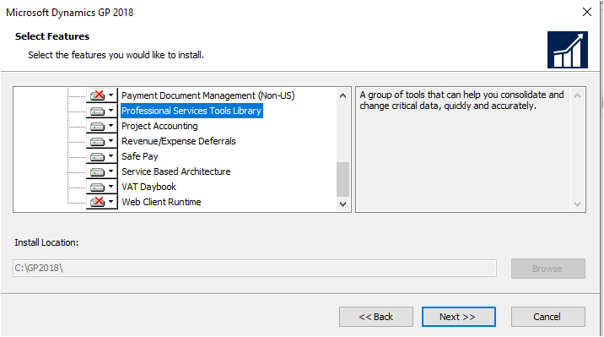Click the Install Location label
This screenshot has width=604, height=337.
[46, 242]
